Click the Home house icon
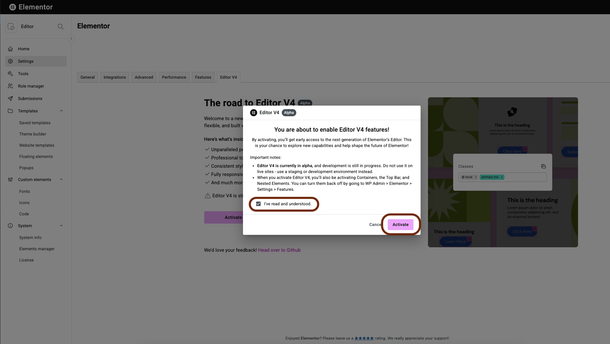This screenshot has width=610, height=344. (10, 49)
